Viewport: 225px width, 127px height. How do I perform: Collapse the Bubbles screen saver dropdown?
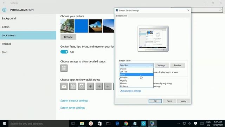(x=136, y=65)
